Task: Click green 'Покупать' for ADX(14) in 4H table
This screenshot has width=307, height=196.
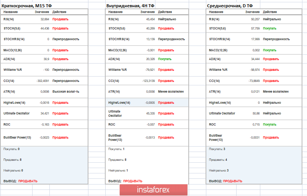Action: [x=165, y=59]
